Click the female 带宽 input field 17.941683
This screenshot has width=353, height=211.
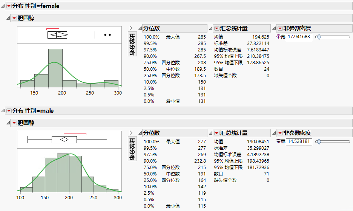point(299,37)
